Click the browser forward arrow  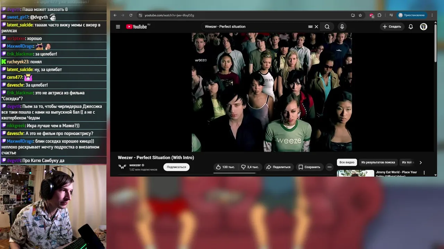123,15
